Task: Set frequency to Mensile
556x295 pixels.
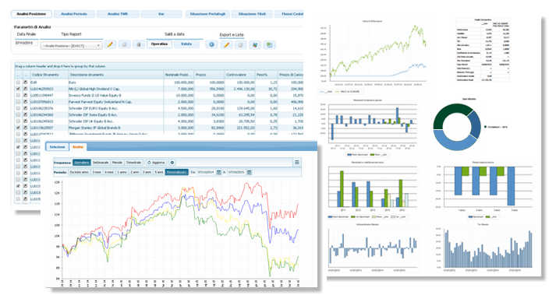Action: (x=117, y=163)
